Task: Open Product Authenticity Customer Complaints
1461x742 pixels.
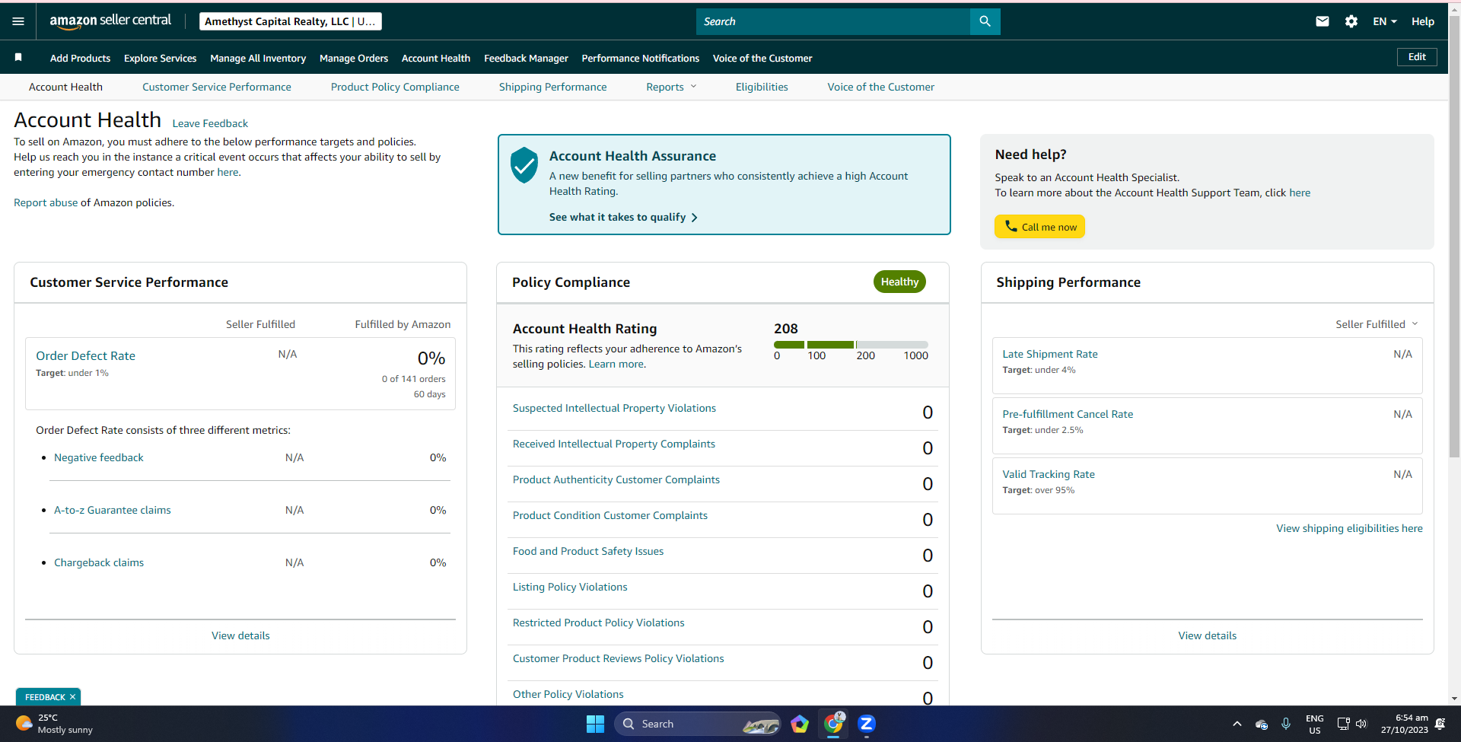Action: 616,479
